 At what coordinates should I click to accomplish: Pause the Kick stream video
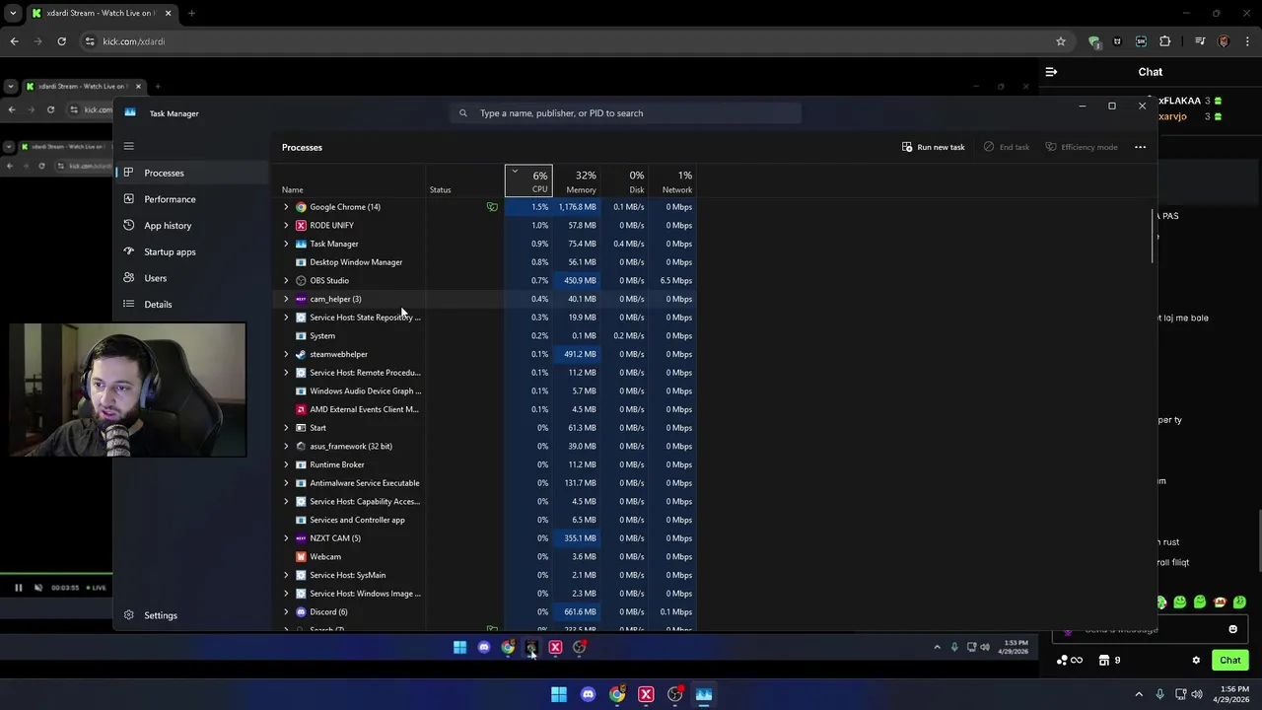(x=18, y=588)
